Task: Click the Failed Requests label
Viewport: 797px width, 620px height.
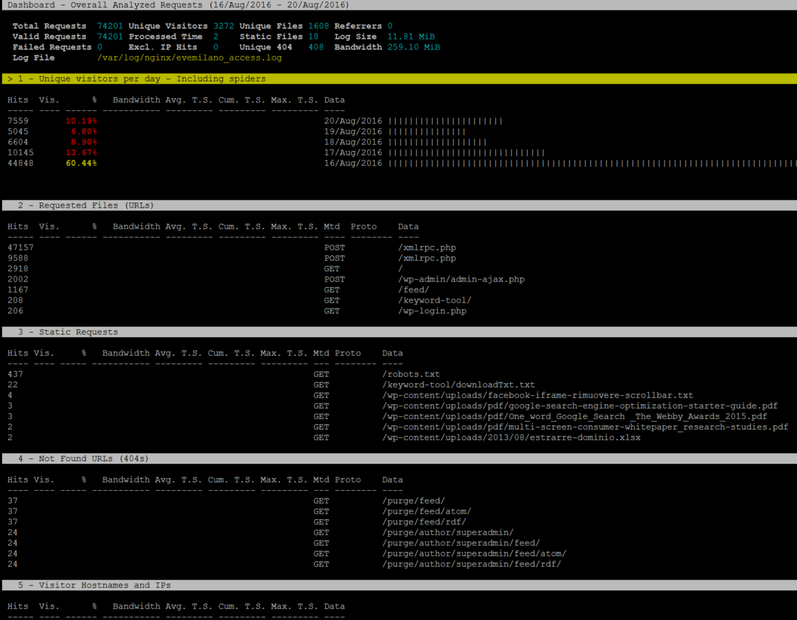Action: [52, 47]
